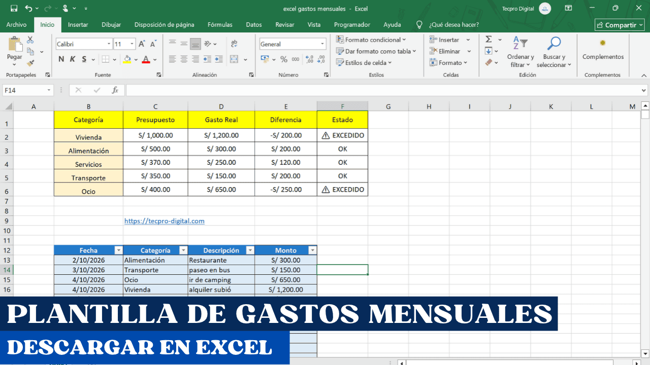Open the General number format dropdown
Screen dimensions: 650x365
click(322, 44)
